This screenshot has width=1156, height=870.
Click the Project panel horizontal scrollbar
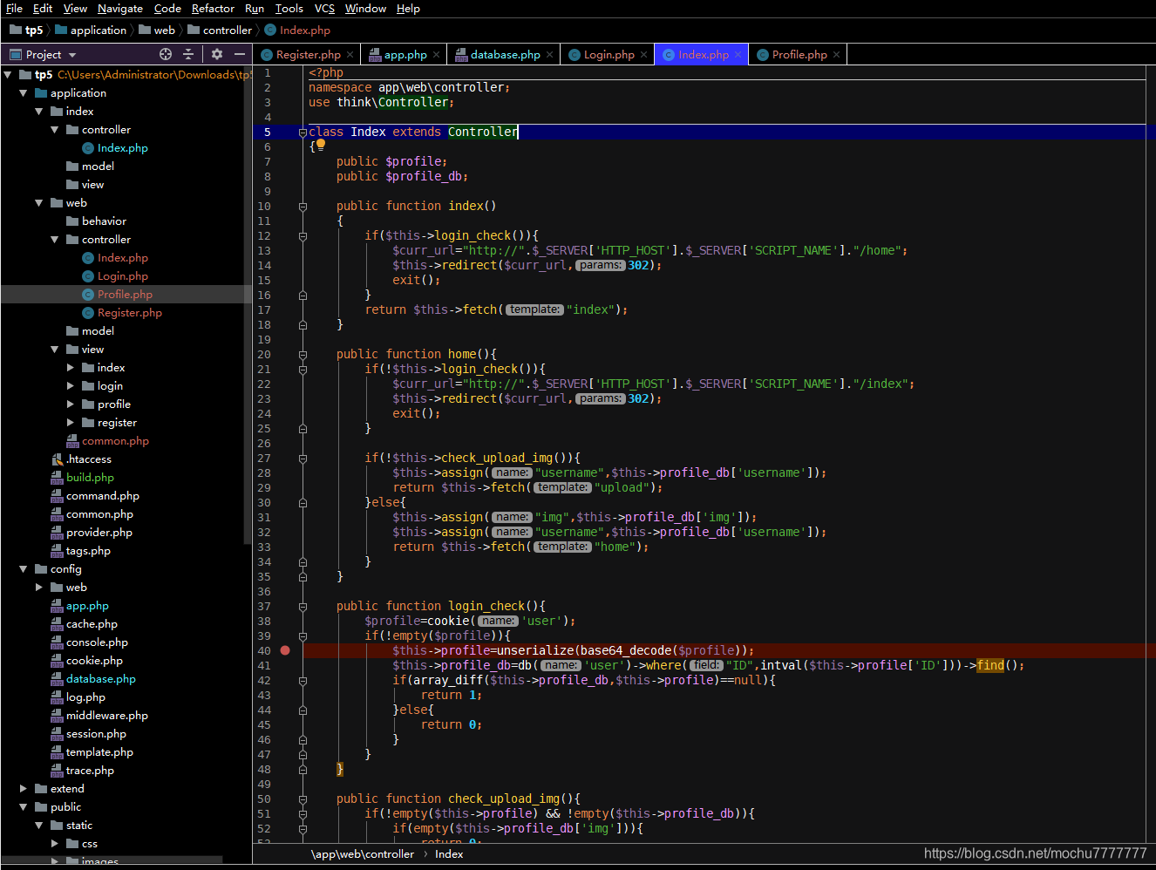pyautogui.click(x=112, y=860)
